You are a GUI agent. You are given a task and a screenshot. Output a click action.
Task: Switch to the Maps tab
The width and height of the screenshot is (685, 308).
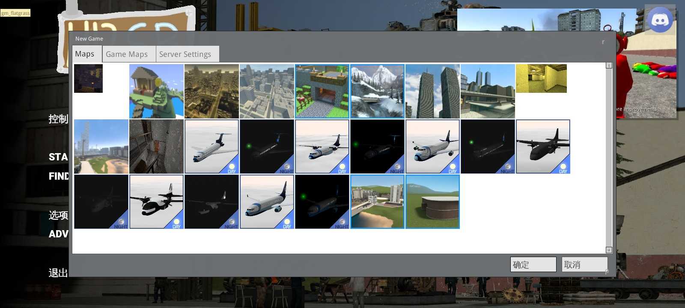[x=85, y=54]
